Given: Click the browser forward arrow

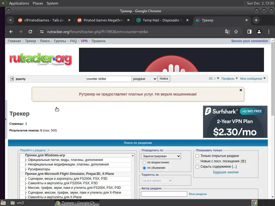Looking at the screenshot, I should pos(20,32).
